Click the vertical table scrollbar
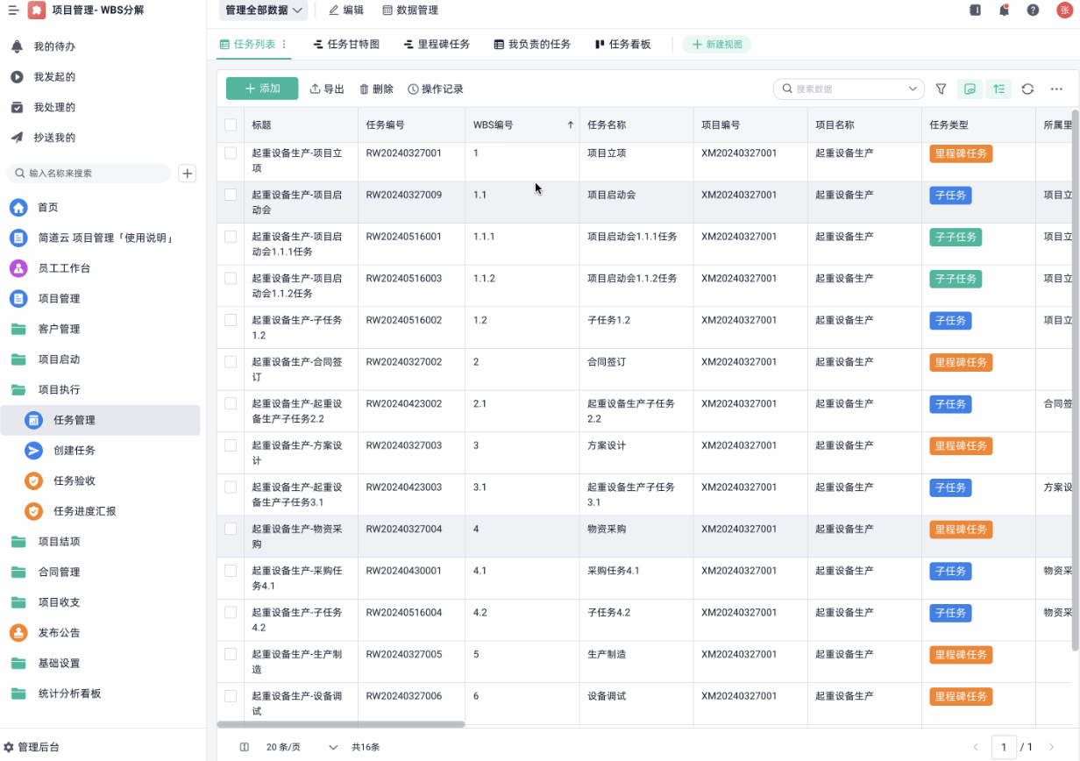Viewport: 1080px width, 761px height. coord(1076,380)
